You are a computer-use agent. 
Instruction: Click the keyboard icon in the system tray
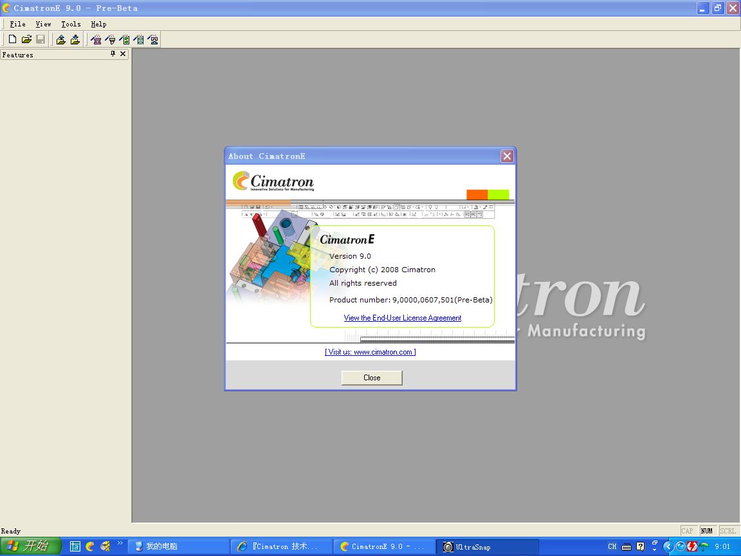626,547
